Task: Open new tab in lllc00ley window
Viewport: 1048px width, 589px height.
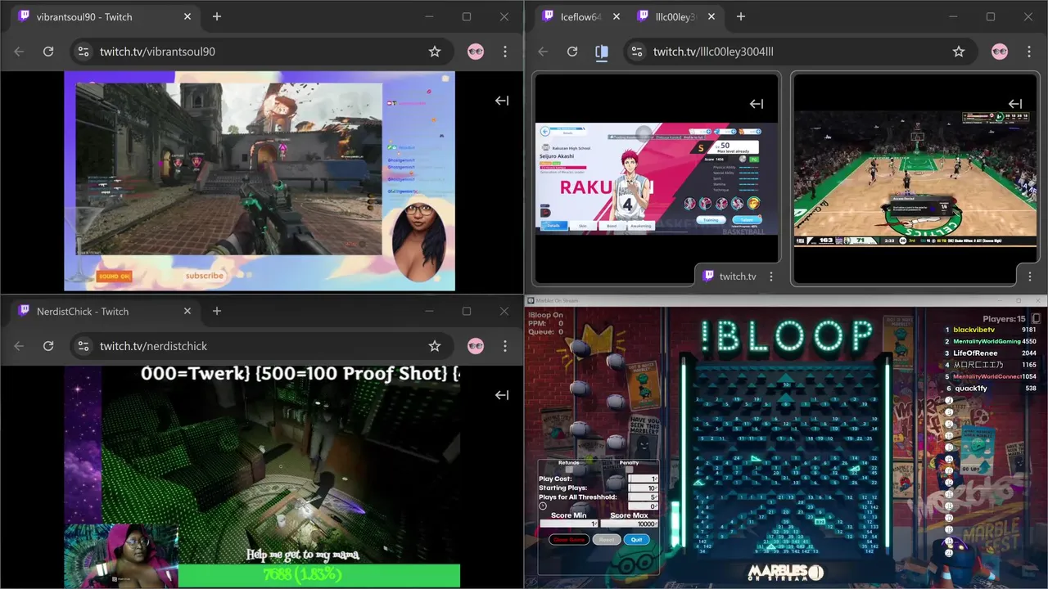Action: point(741,16)
